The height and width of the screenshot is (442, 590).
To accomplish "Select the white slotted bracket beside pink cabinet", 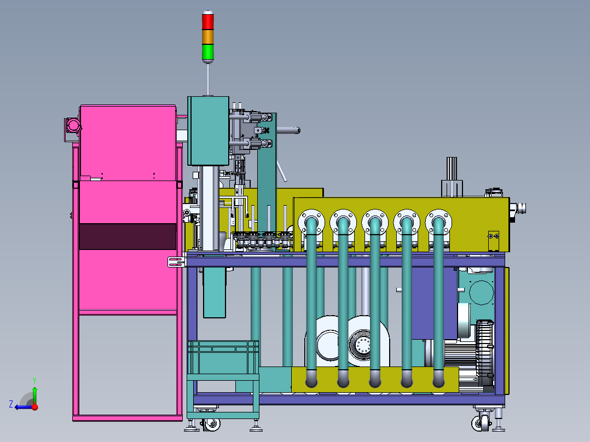I will [x=177, y=262].
